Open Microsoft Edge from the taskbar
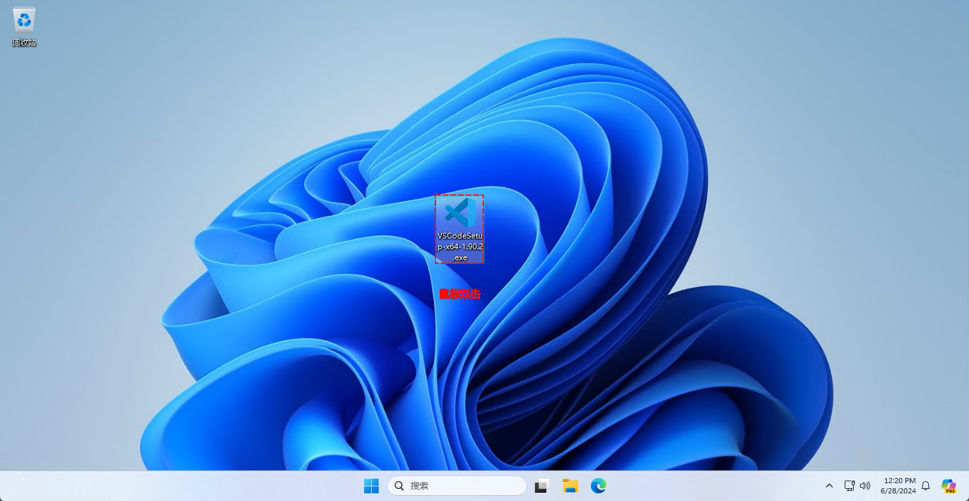The height and width of the screenshot is (501, 969). [x=598, y=486]
